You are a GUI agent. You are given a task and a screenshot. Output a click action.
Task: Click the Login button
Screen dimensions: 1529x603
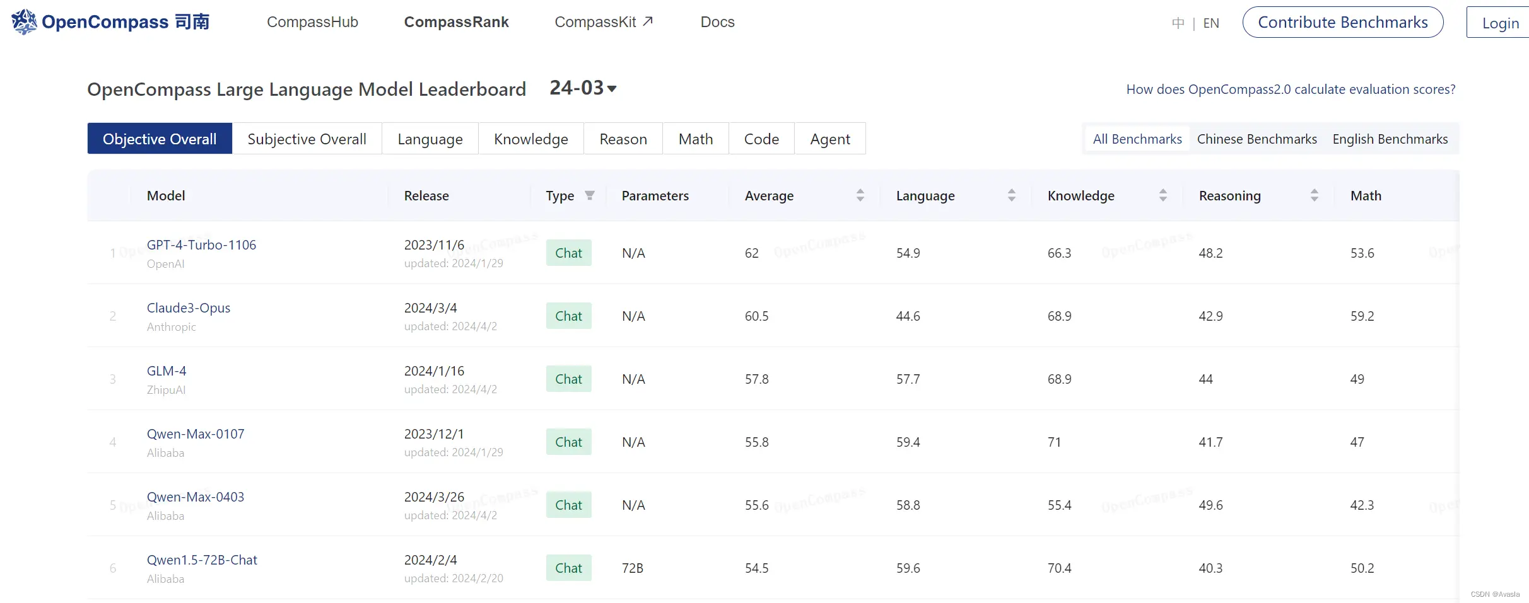(x=1499, y=23)
